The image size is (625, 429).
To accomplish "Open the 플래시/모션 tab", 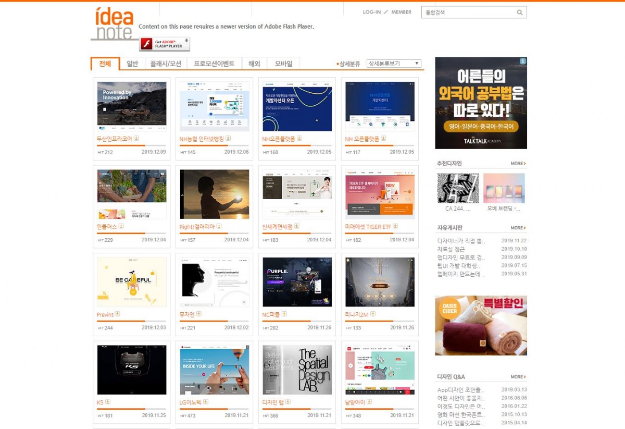I will 166,64.
